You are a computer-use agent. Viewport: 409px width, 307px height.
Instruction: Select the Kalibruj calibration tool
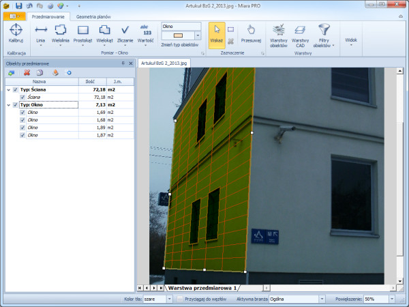click(16, 33)
